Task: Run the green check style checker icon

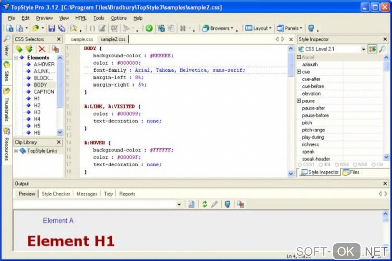Action: point(149,28)
